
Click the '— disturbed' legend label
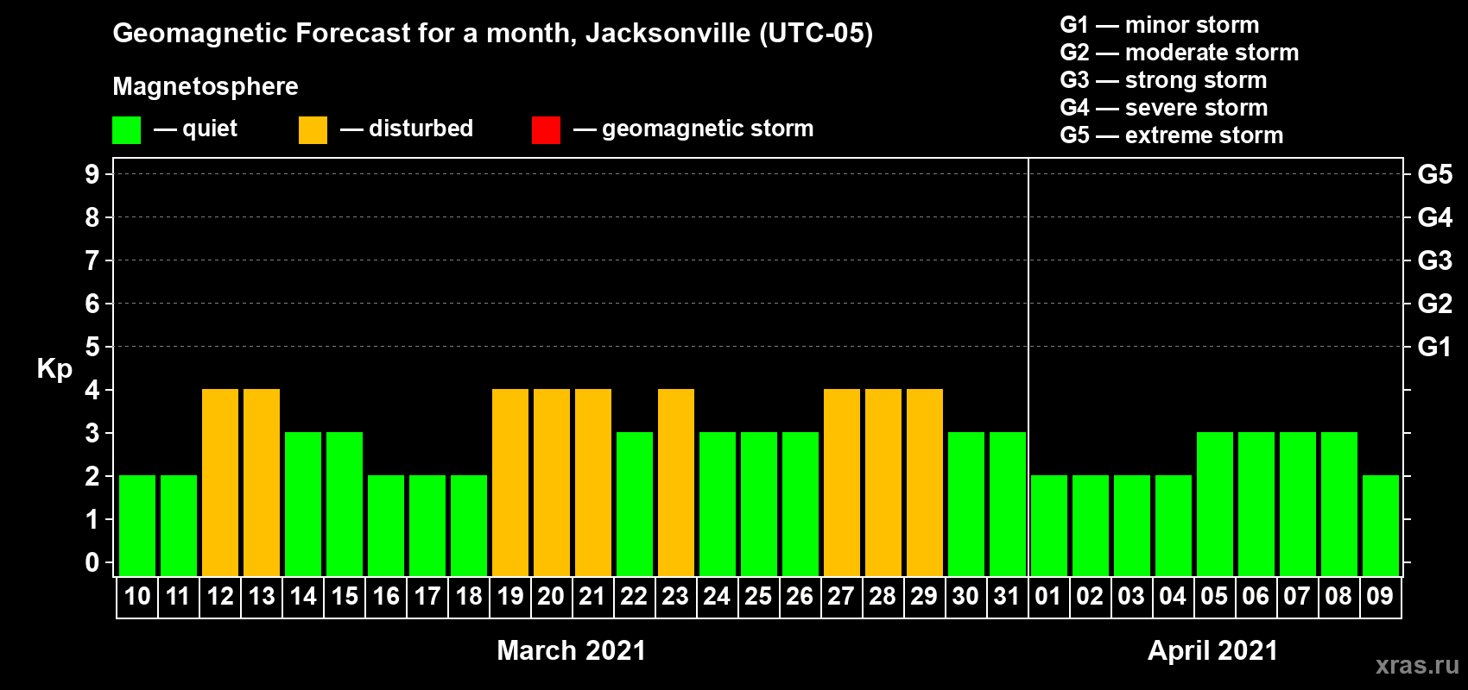pyautogui.click(x=407, y=129)
